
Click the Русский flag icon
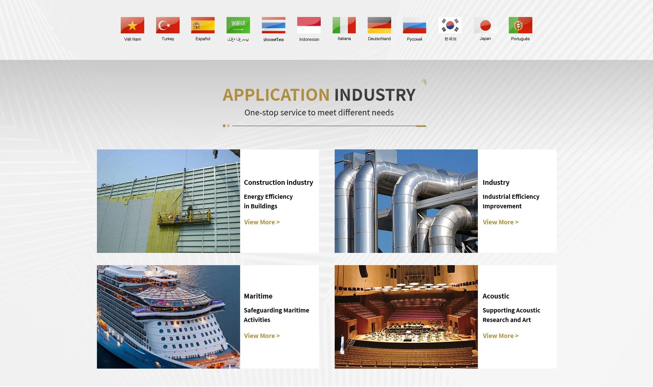415,25
